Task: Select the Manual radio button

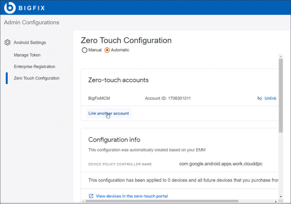Action: coord(85,50)
